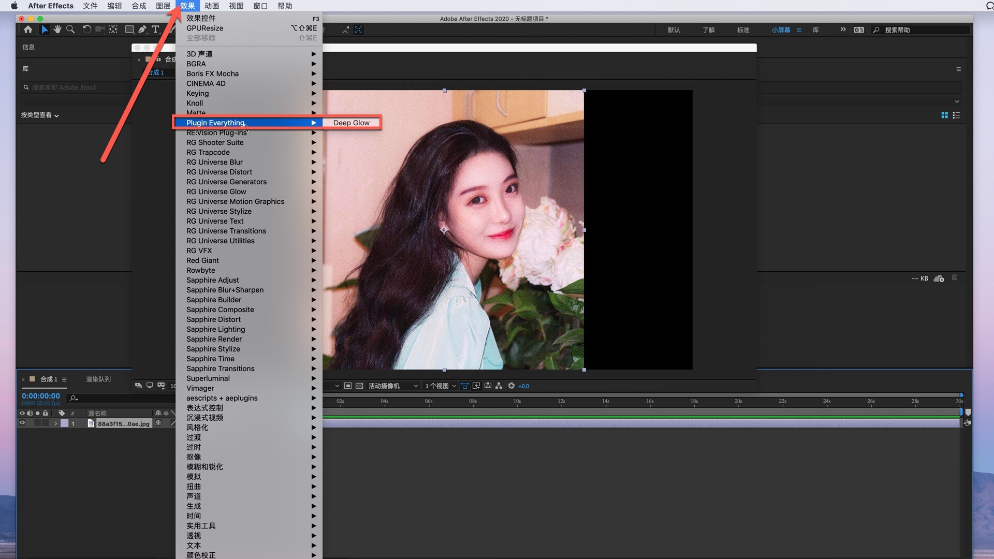Viewport: 994px width, 559px height.
Task: Select the Pen tool
Action: 142,30
